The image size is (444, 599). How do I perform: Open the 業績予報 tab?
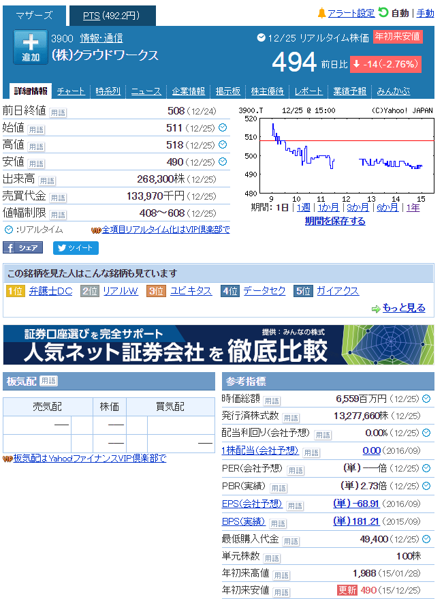(350, 91)
